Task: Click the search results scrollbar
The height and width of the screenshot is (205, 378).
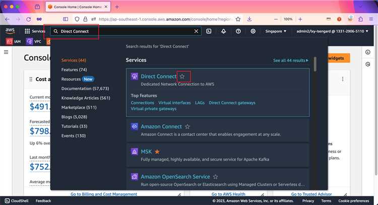Action: [315, 64]
